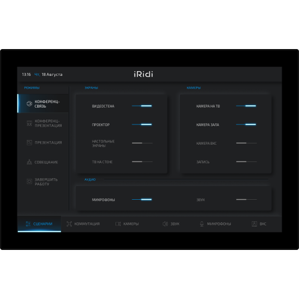
Task: Select the Конференц-связь mode icon
Action: (29, 103)
